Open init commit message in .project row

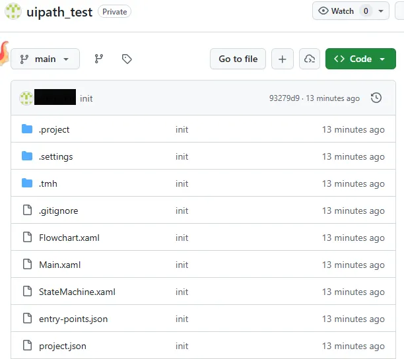coord(182,129)
